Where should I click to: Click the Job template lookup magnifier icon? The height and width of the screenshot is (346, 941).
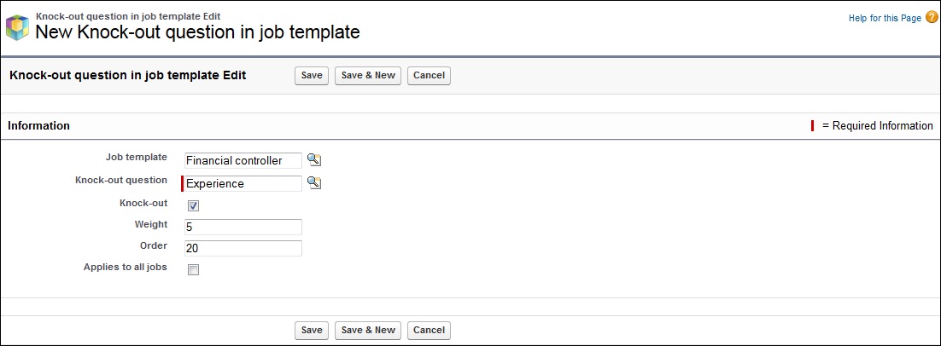point(314,159)
